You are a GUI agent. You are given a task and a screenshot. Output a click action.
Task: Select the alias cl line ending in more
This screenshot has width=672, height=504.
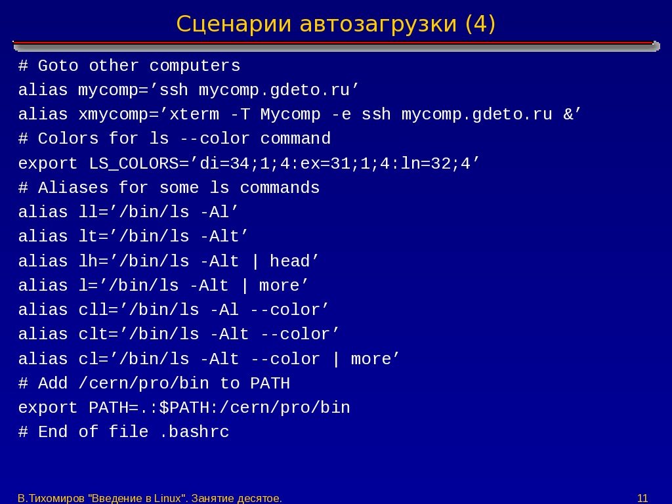click(209, 359)
